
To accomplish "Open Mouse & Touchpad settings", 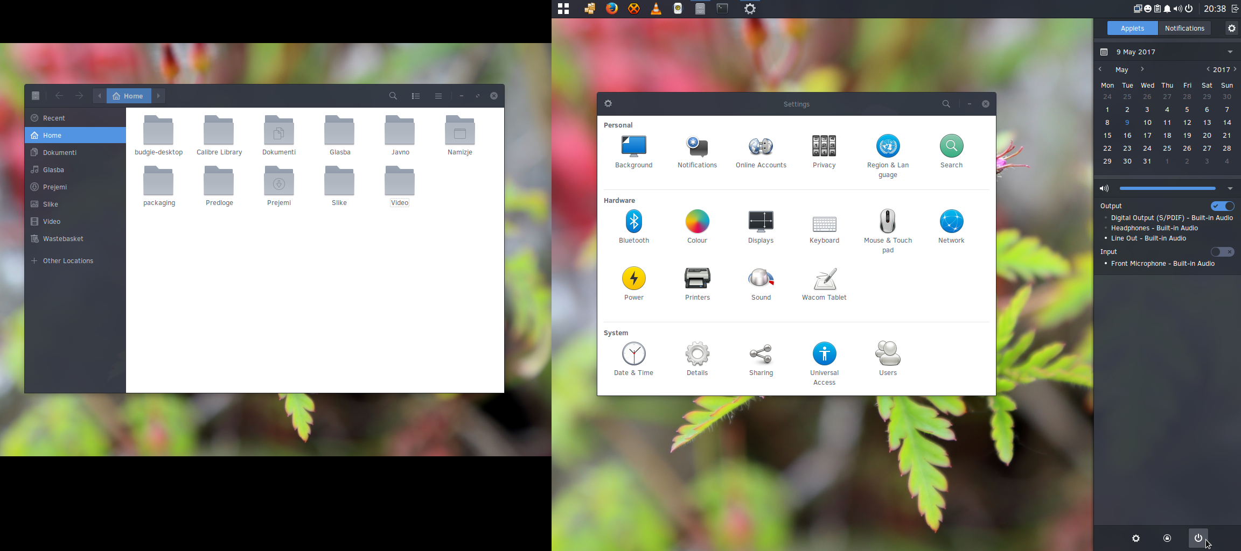I will [888, 231].
